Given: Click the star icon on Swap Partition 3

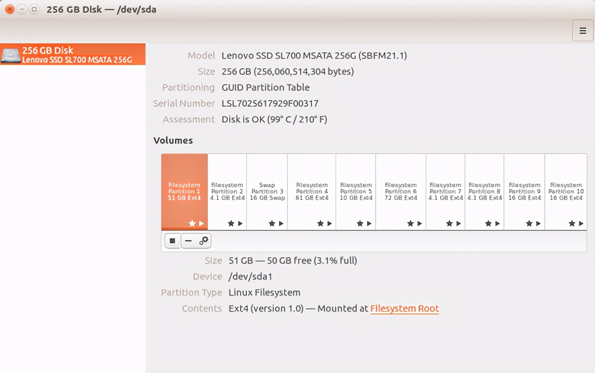Looking at the screenshot, I should click(x=272, y=224).
